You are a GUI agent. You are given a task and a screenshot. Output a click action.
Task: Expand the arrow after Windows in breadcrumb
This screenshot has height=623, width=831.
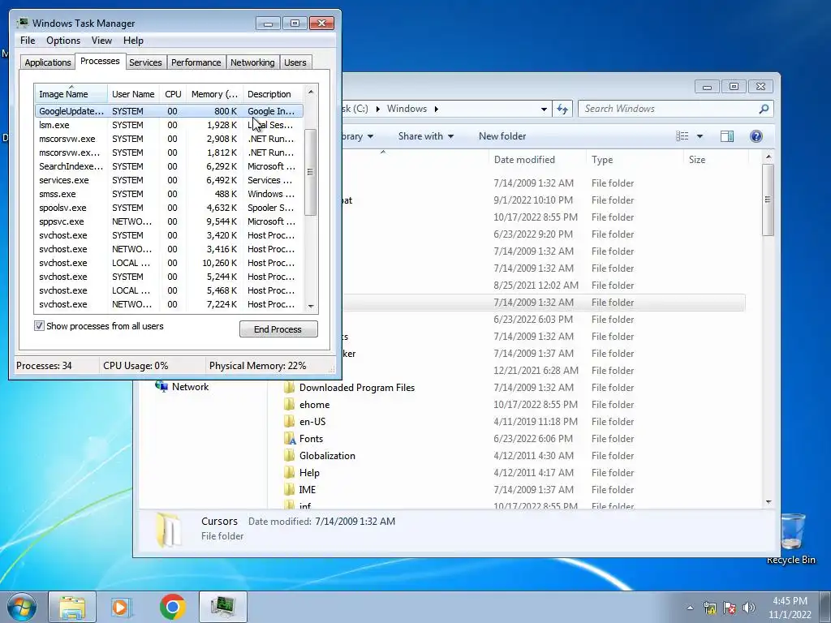pyautogui.click(x=436, y=110)
